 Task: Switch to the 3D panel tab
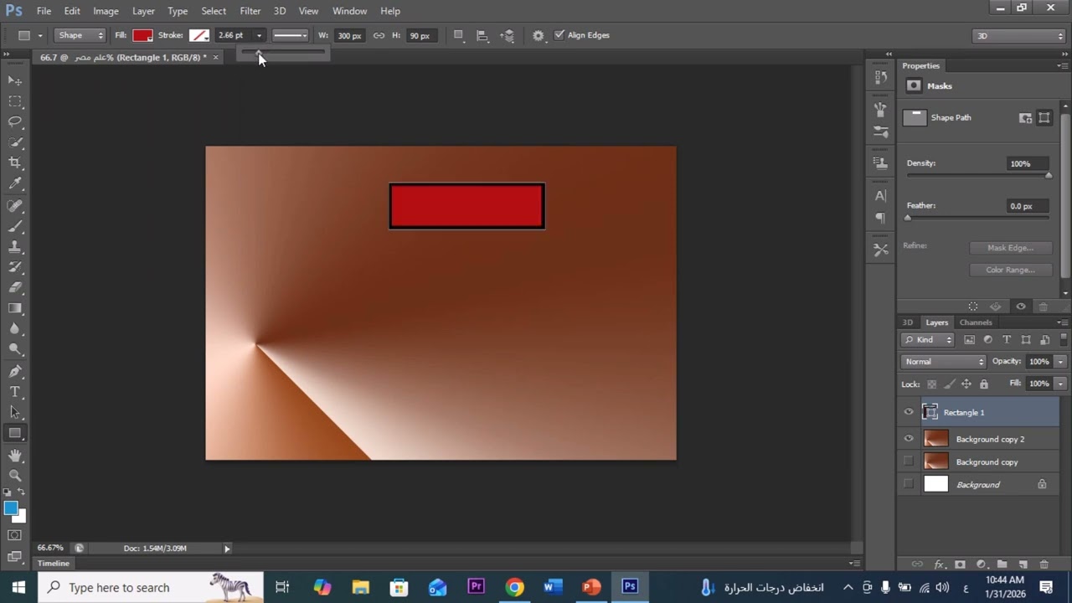coord(908,322)
